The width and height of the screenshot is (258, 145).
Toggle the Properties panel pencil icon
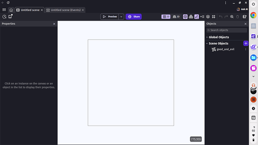[x=196, y=16]
